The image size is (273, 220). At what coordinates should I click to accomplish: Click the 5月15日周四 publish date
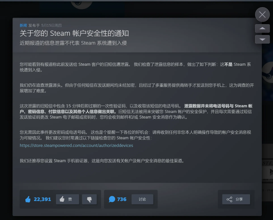[51, 26]
